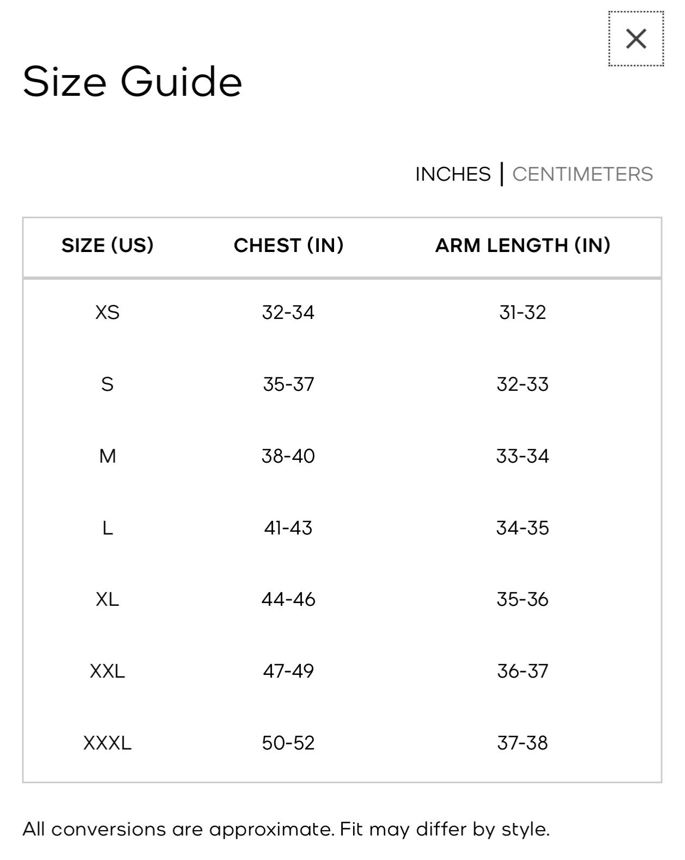Image resolution: width=685 pixels, height=860 pixels.
Task: Select the XL size row label
Action: (108, 599)
